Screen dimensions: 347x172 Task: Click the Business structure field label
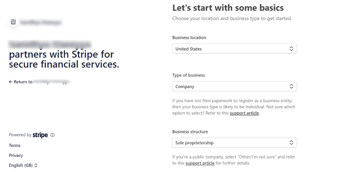tap(190, 132)
